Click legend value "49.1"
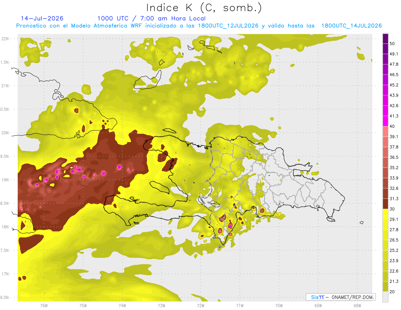This screenshot has width=401, height=310. coord(394,54)
